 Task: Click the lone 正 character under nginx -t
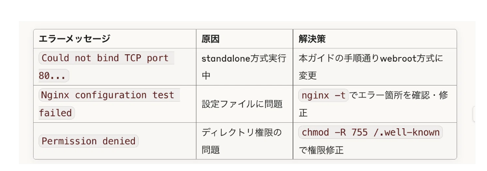point(303,113)
